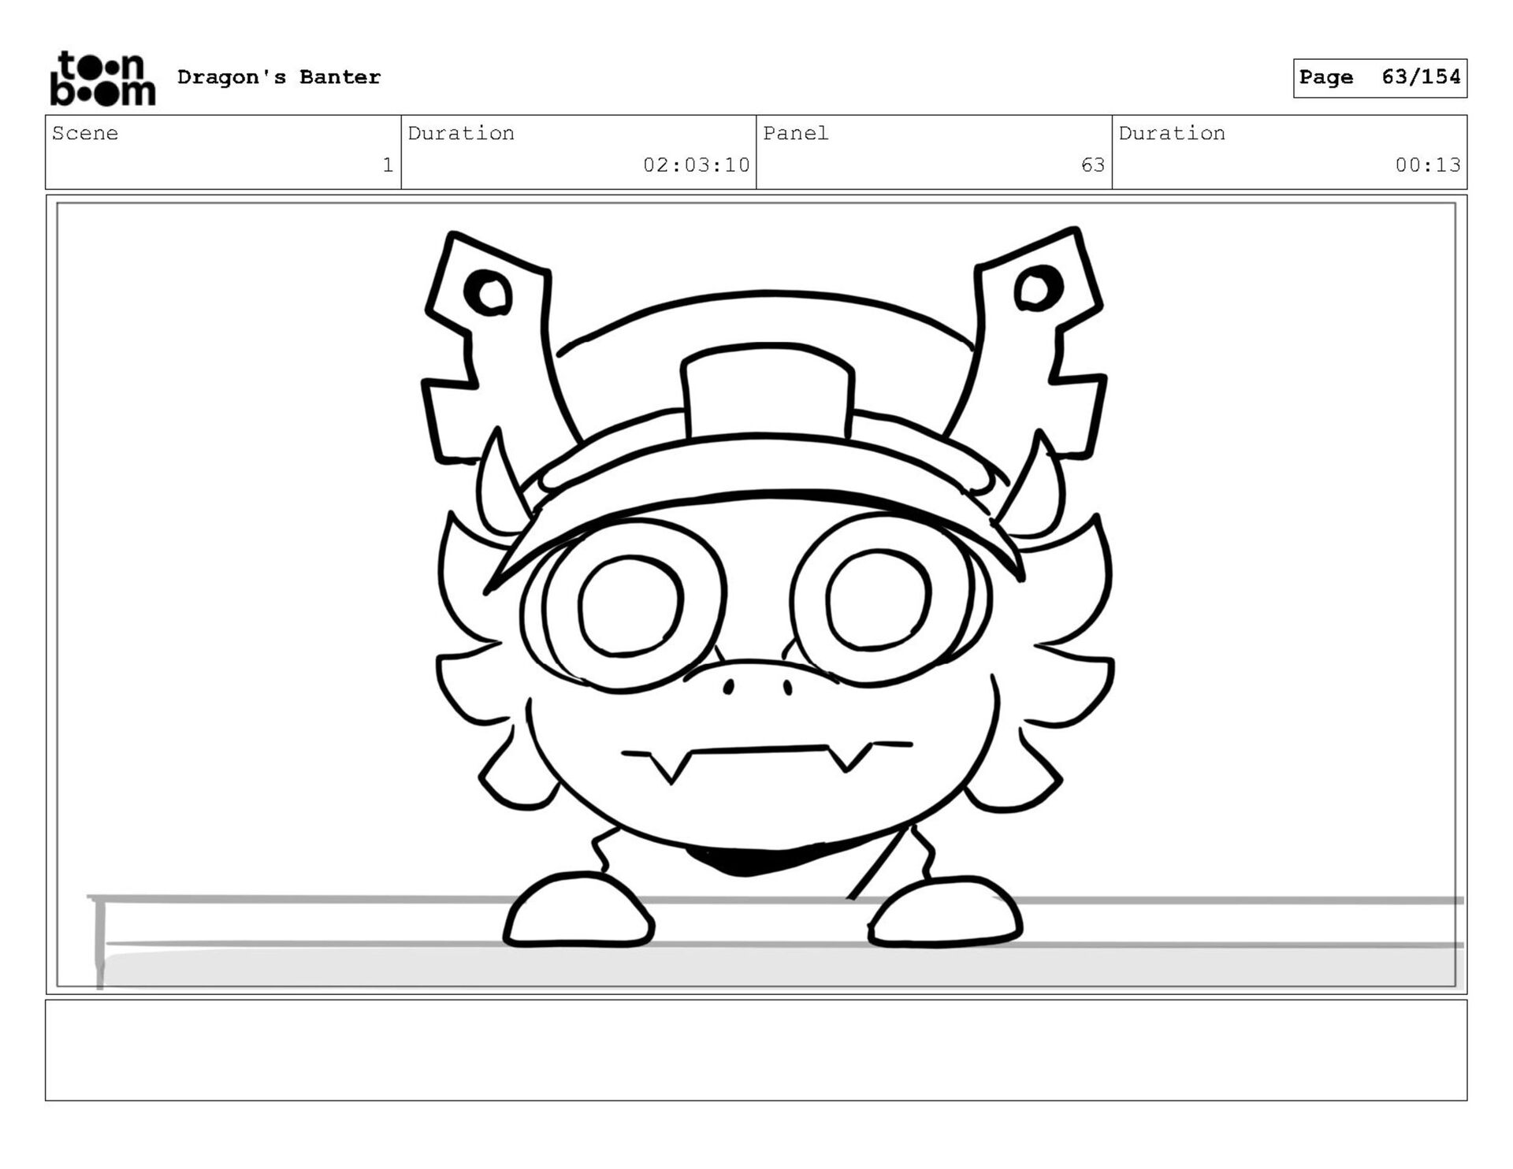Select the panel number 63 value
1513x1169 pixels.
pyautogui.click(x=1092, y=165)
